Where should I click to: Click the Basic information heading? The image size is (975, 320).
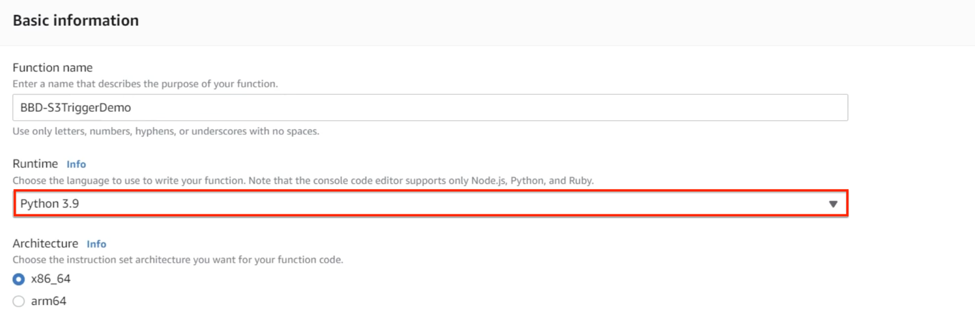tap(76, 20)
